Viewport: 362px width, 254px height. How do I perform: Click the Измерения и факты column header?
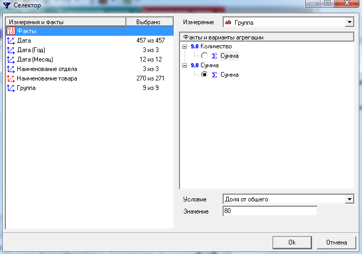tap(66, 22)
